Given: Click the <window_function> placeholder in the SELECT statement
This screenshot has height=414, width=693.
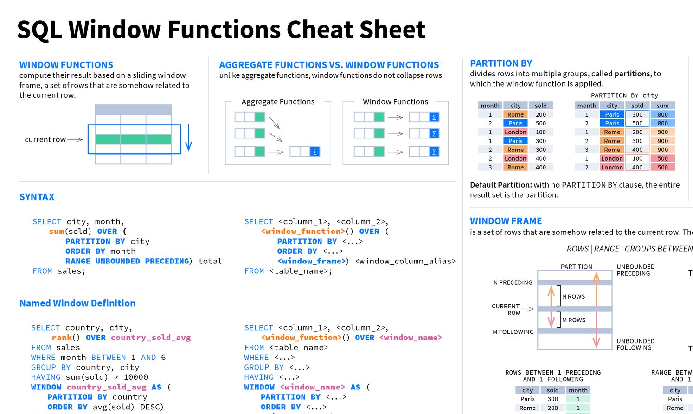Looking at the screenshot, I should point(302,231).
